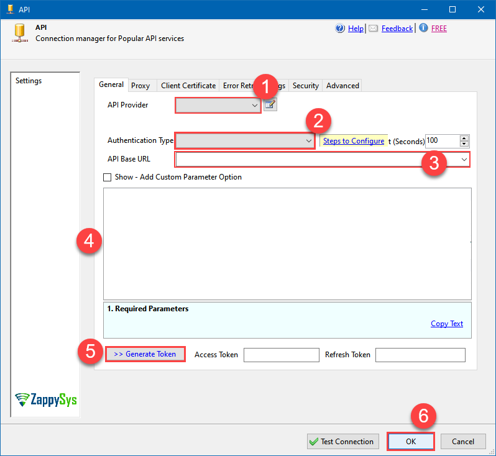
Task: Click the API title bar icon
Action: point(11,9)
